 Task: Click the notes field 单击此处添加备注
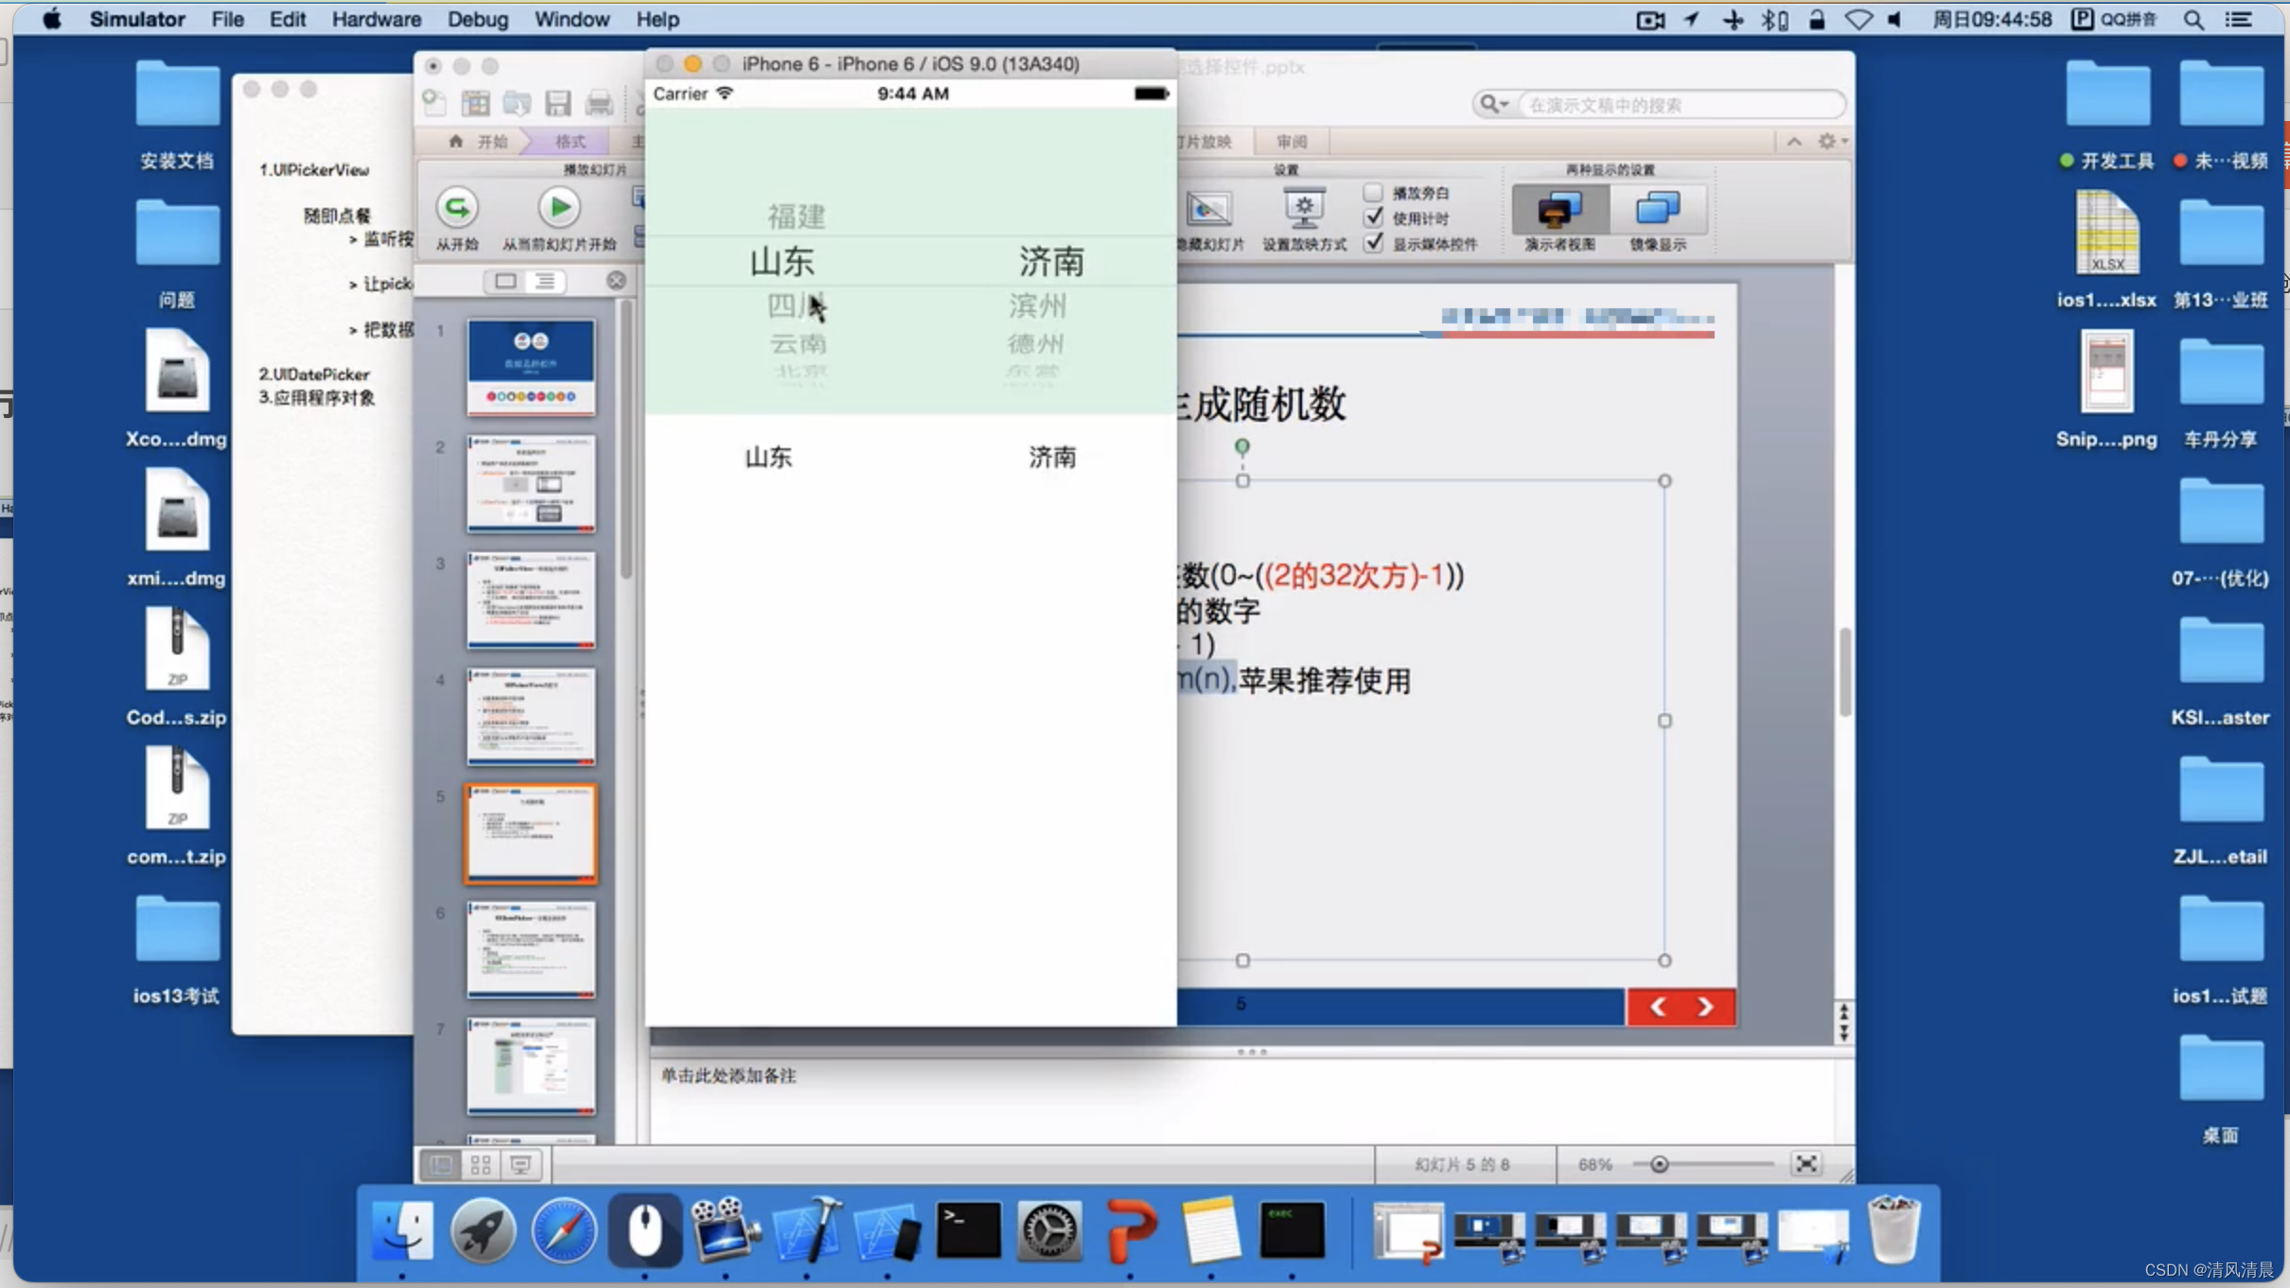coord(729,1075)
